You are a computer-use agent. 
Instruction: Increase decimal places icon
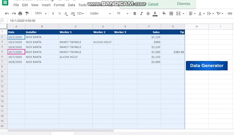point(73,13)
